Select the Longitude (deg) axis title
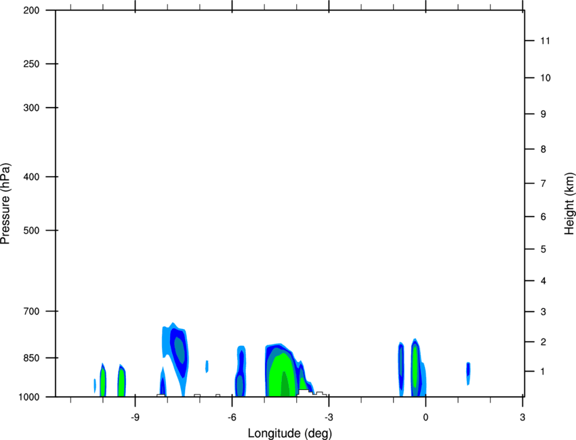Image resolution: width=576 pixels, height=440 pixels. click(290, 433)
